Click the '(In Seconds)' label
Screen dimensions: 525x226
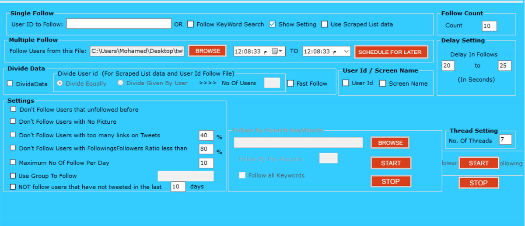(476, 80)
